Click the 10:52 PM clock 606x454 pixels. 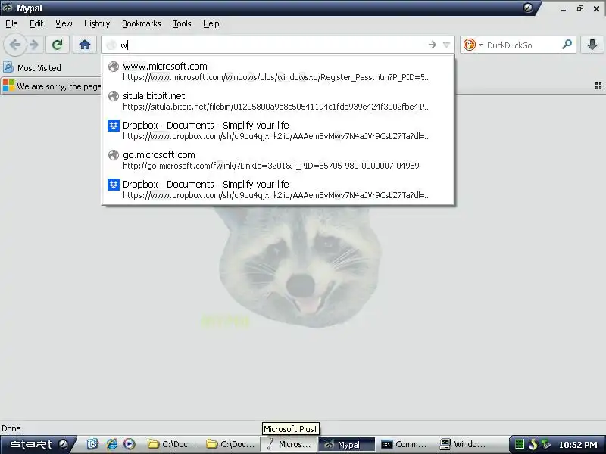578,445
